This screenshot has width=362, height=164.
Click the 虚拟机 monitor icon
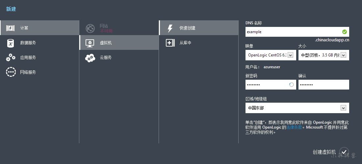(x=90, y=43)
